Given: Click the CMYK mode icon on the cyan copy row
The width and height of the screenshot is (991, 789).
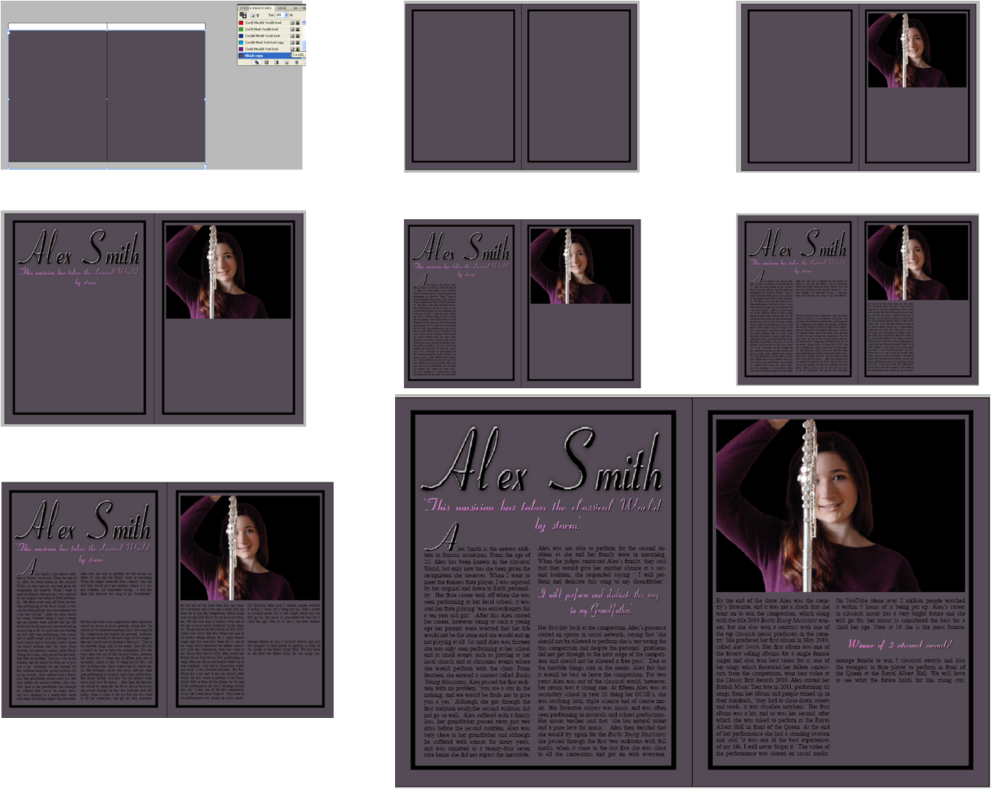Looking at the screenshot, I should [297, 42].
